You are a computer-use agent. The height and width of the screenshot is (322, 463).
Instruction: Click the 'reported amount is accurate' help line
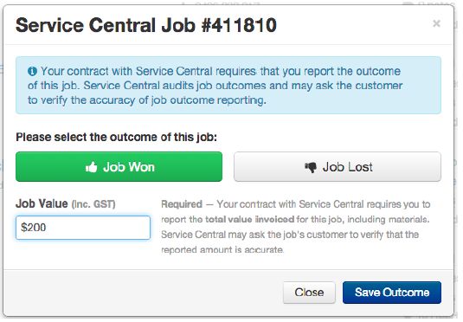pos(222,249)
